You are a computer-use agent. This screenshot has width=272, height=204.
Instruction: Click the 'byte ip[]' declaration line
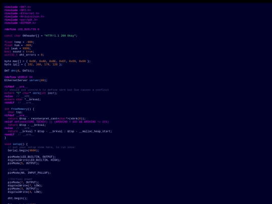[x=33, y=64]
